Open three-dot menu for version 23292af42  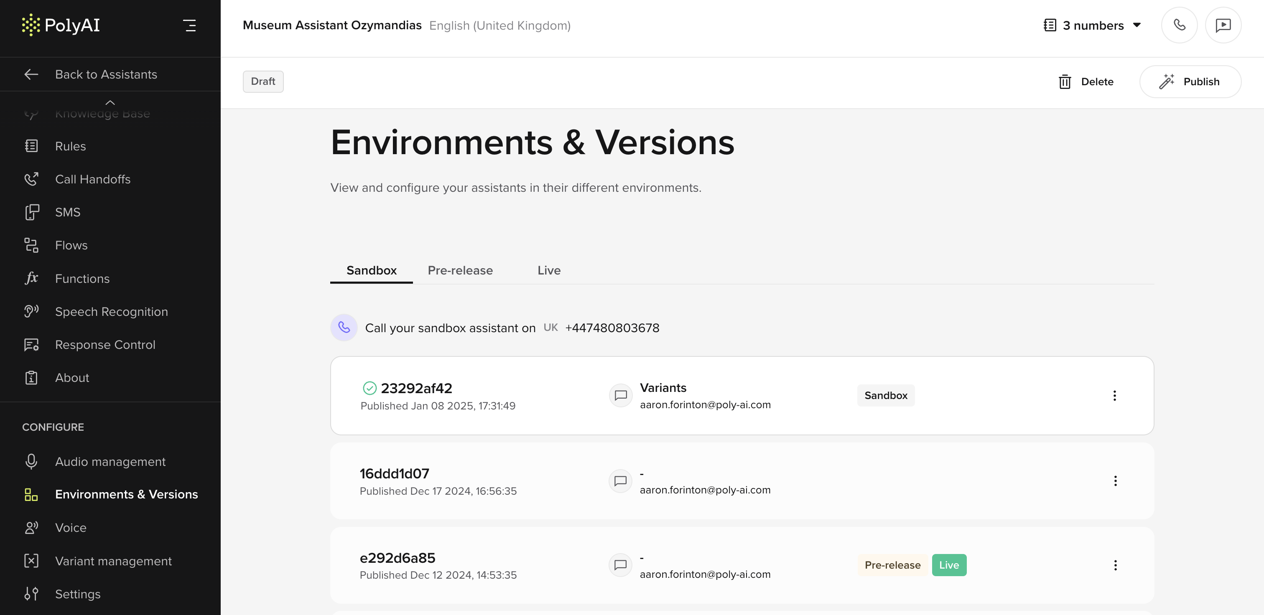[1114, 395]
